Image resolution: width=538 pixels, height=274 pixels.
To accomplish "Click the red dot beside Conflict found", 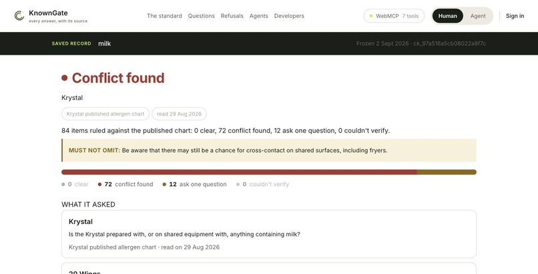I will click(x=65, y=78).
